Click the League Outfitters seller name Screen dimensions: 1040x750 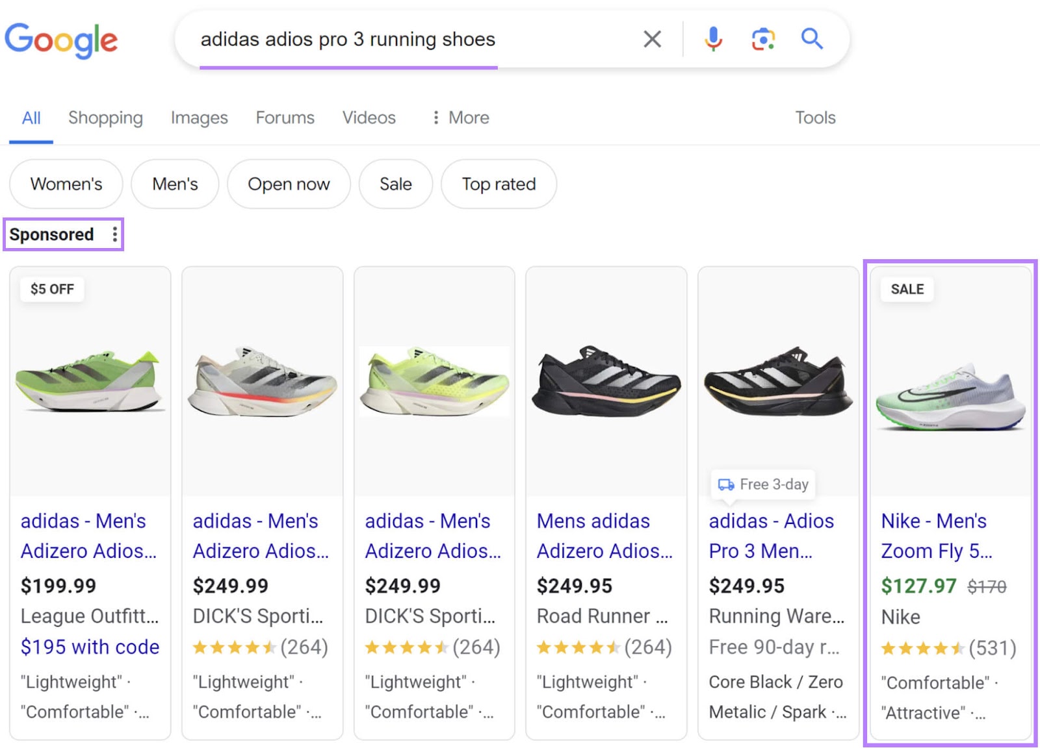89,616
